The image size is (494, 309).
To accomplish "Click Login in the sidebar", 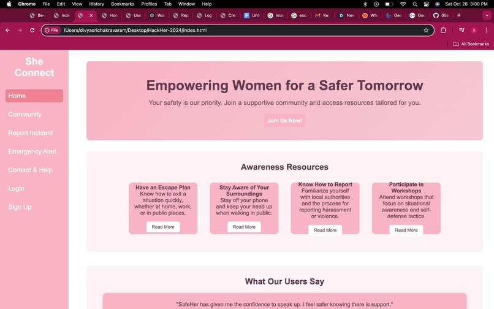I will 16,189.
